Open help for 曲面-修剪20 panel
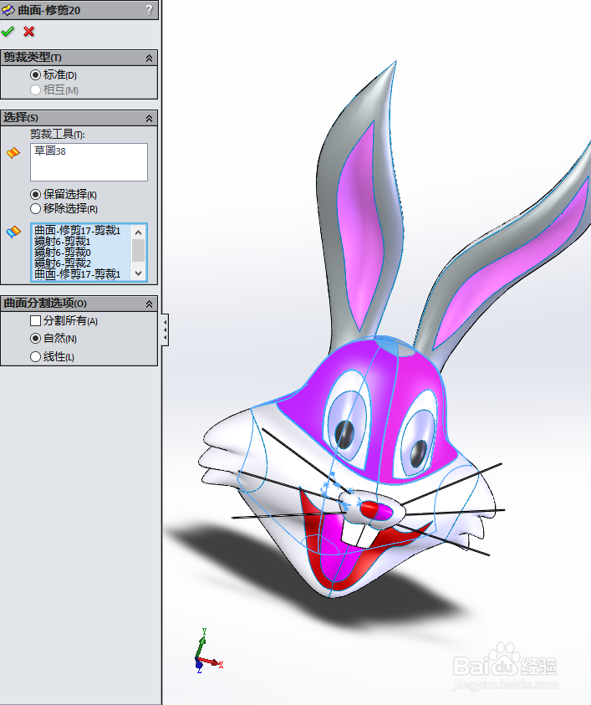This screenshot has width=591, height=705. tap(149, 9)
